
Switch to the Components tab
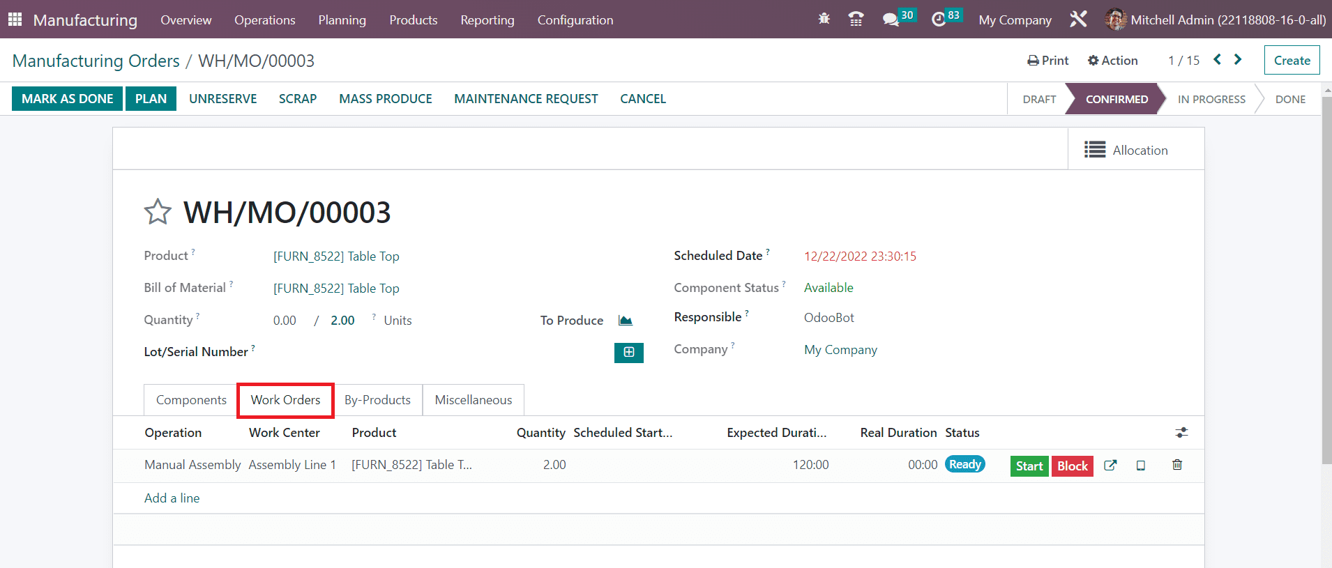191,400
